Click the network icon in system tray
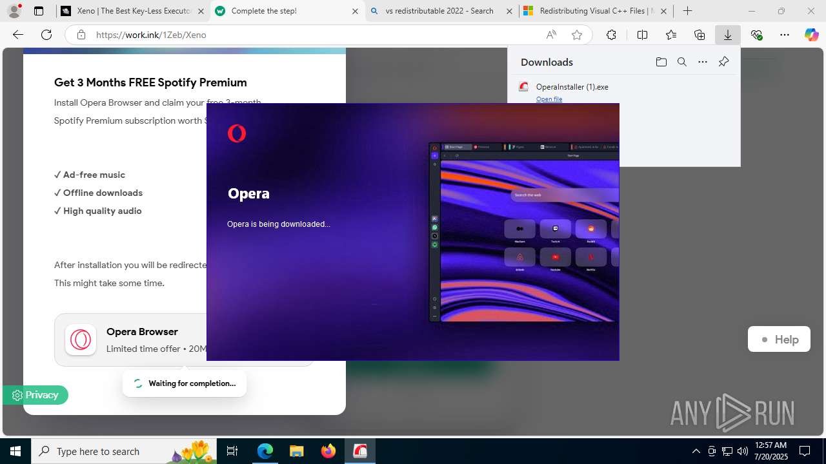The image size is (826, 464). (727, 451)
